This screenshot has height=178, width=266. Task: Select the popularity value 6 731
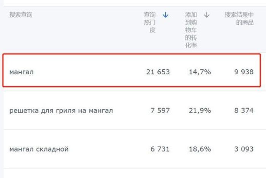click(x=160, y=149)
